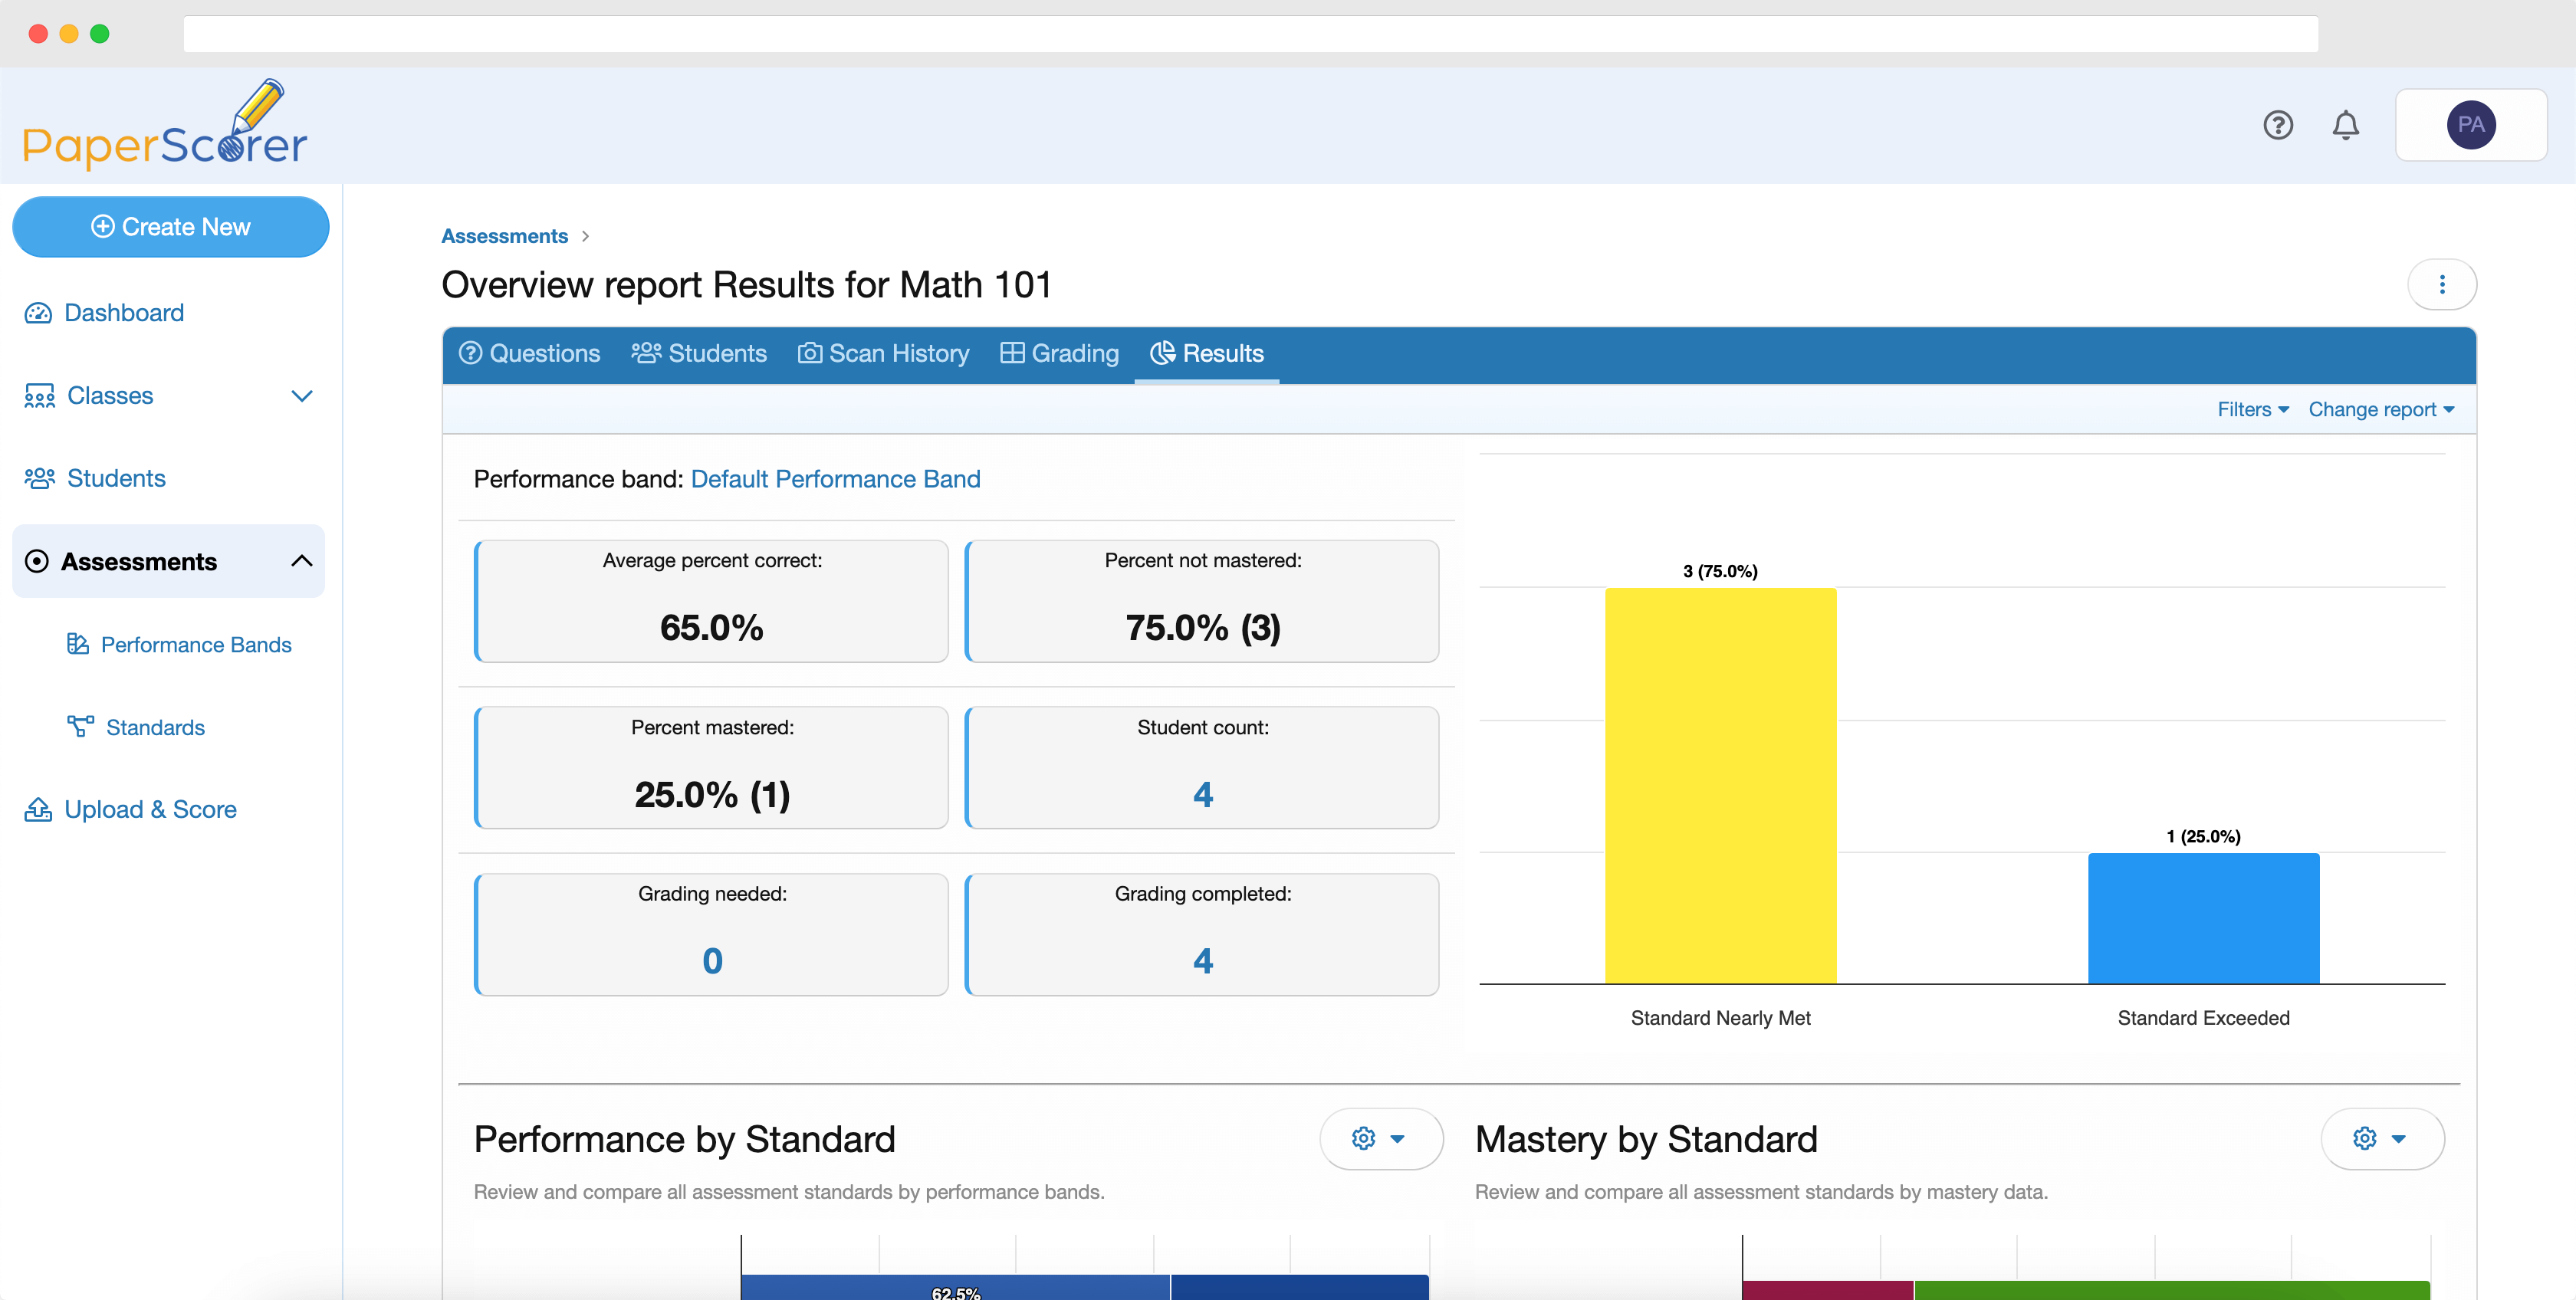Open the Filters dropdown
This screenshot has height=1300, width=2576.
pos(2251,409)
